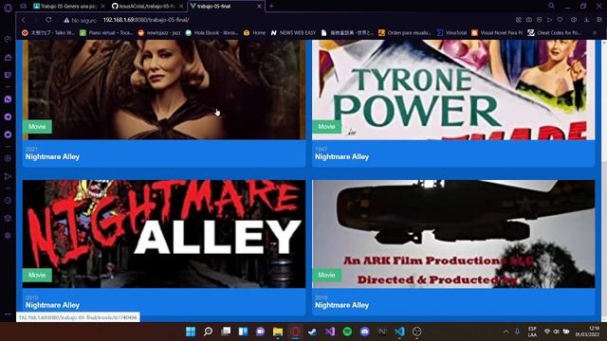Open File Explorer from the taskbar
This screenshot has height=341, width=607.
tap(278, 332)
